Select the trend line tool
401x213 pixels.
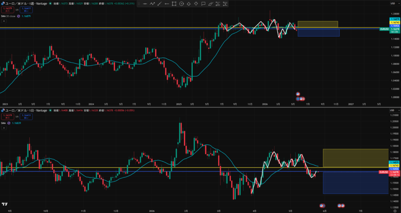(x=160, y=4)
